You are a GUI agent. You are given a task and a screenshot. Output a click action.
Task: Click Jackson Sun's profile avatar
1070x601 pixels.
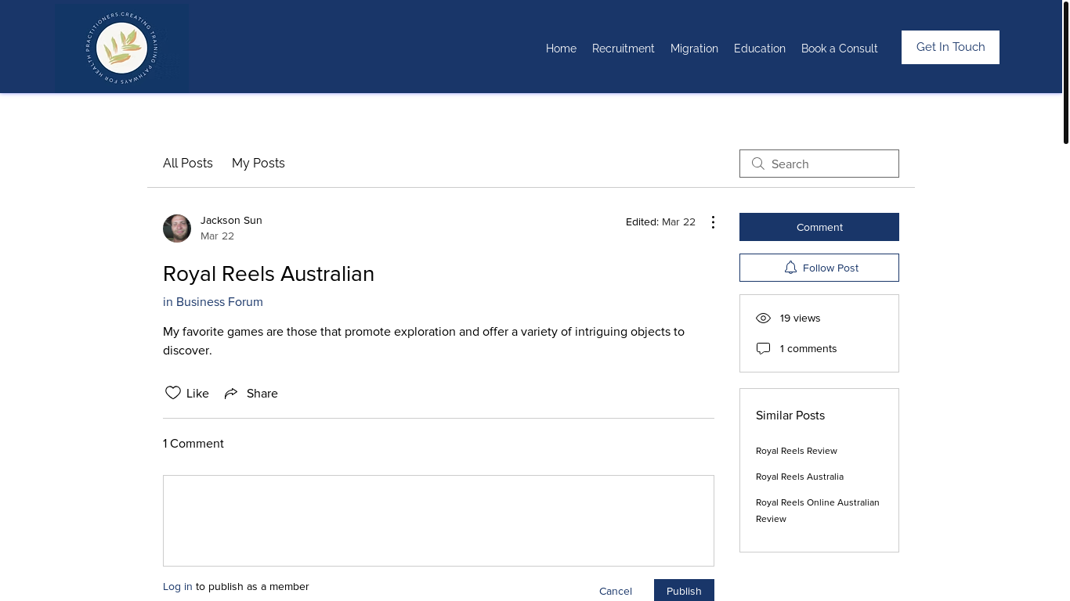[x=177, y=229]
